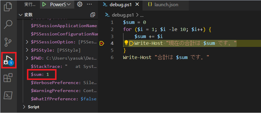261x113 pixels.
Task: Click the '$sum = 0' code on line 1
Action: tap(134, 22)
